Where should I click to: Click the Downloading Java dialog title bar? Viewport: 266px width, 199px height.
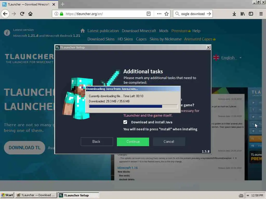tap(133, 89)
